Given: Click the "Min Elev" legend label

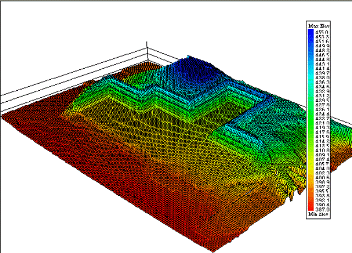Looking at the screenshot, I should point(318,215).
